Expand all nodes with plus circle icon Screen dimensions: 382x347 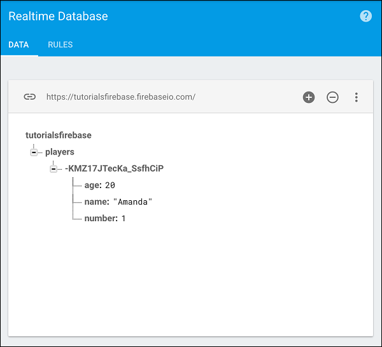coord(309,97)
